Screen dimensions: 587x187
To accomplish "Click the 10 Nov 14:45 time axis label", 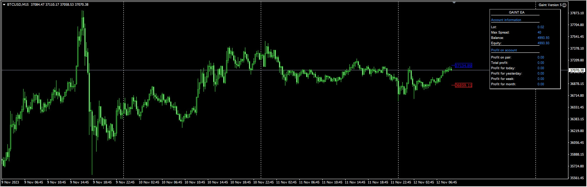I will tap(218, 182).
